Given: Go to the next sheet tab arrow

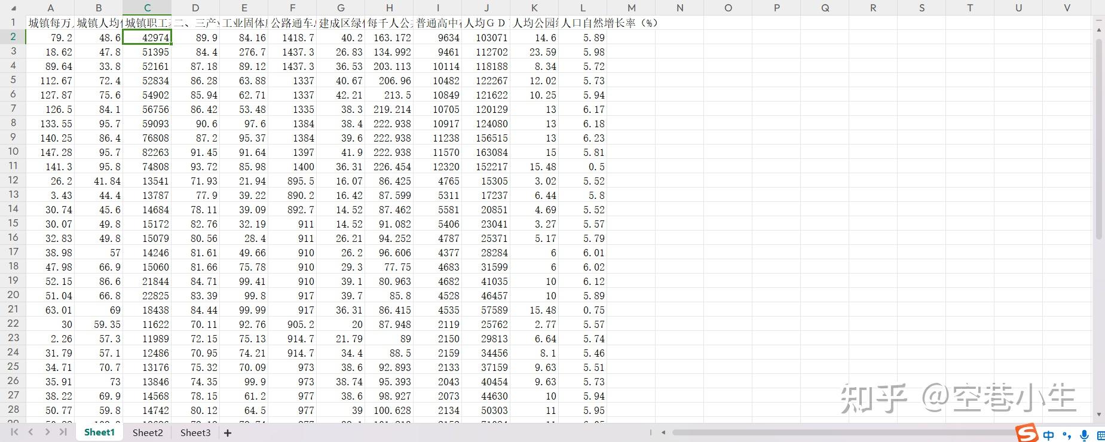Looking at the screenshot, I should [x=47, y=432].
